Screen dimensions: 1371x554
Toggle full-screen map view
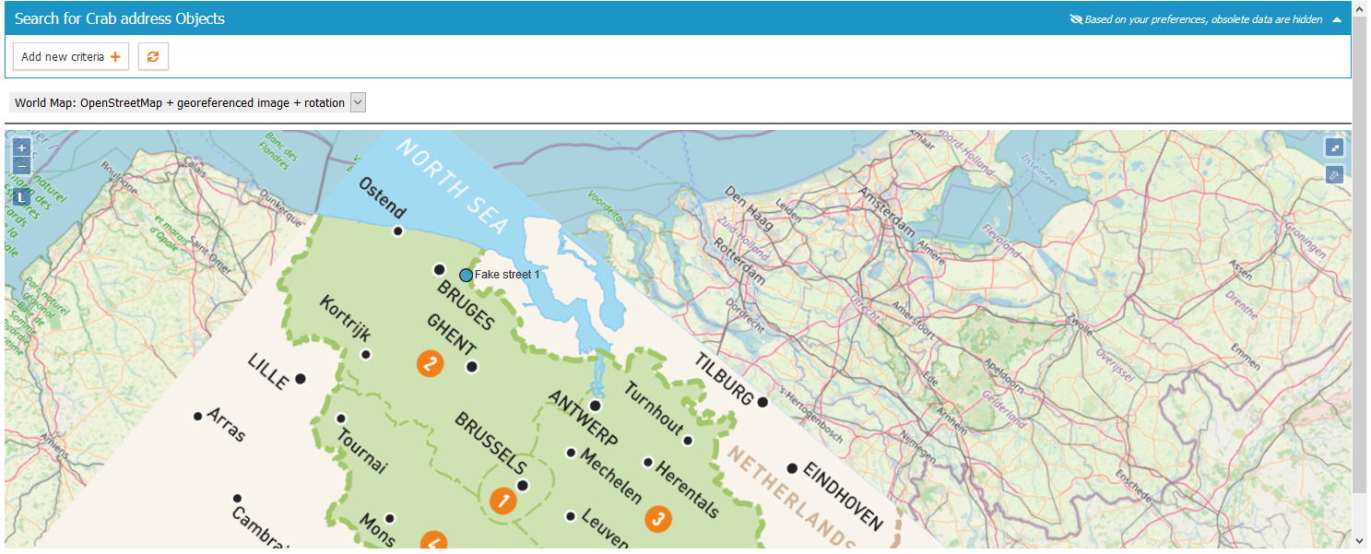(x=1334, y=147)
